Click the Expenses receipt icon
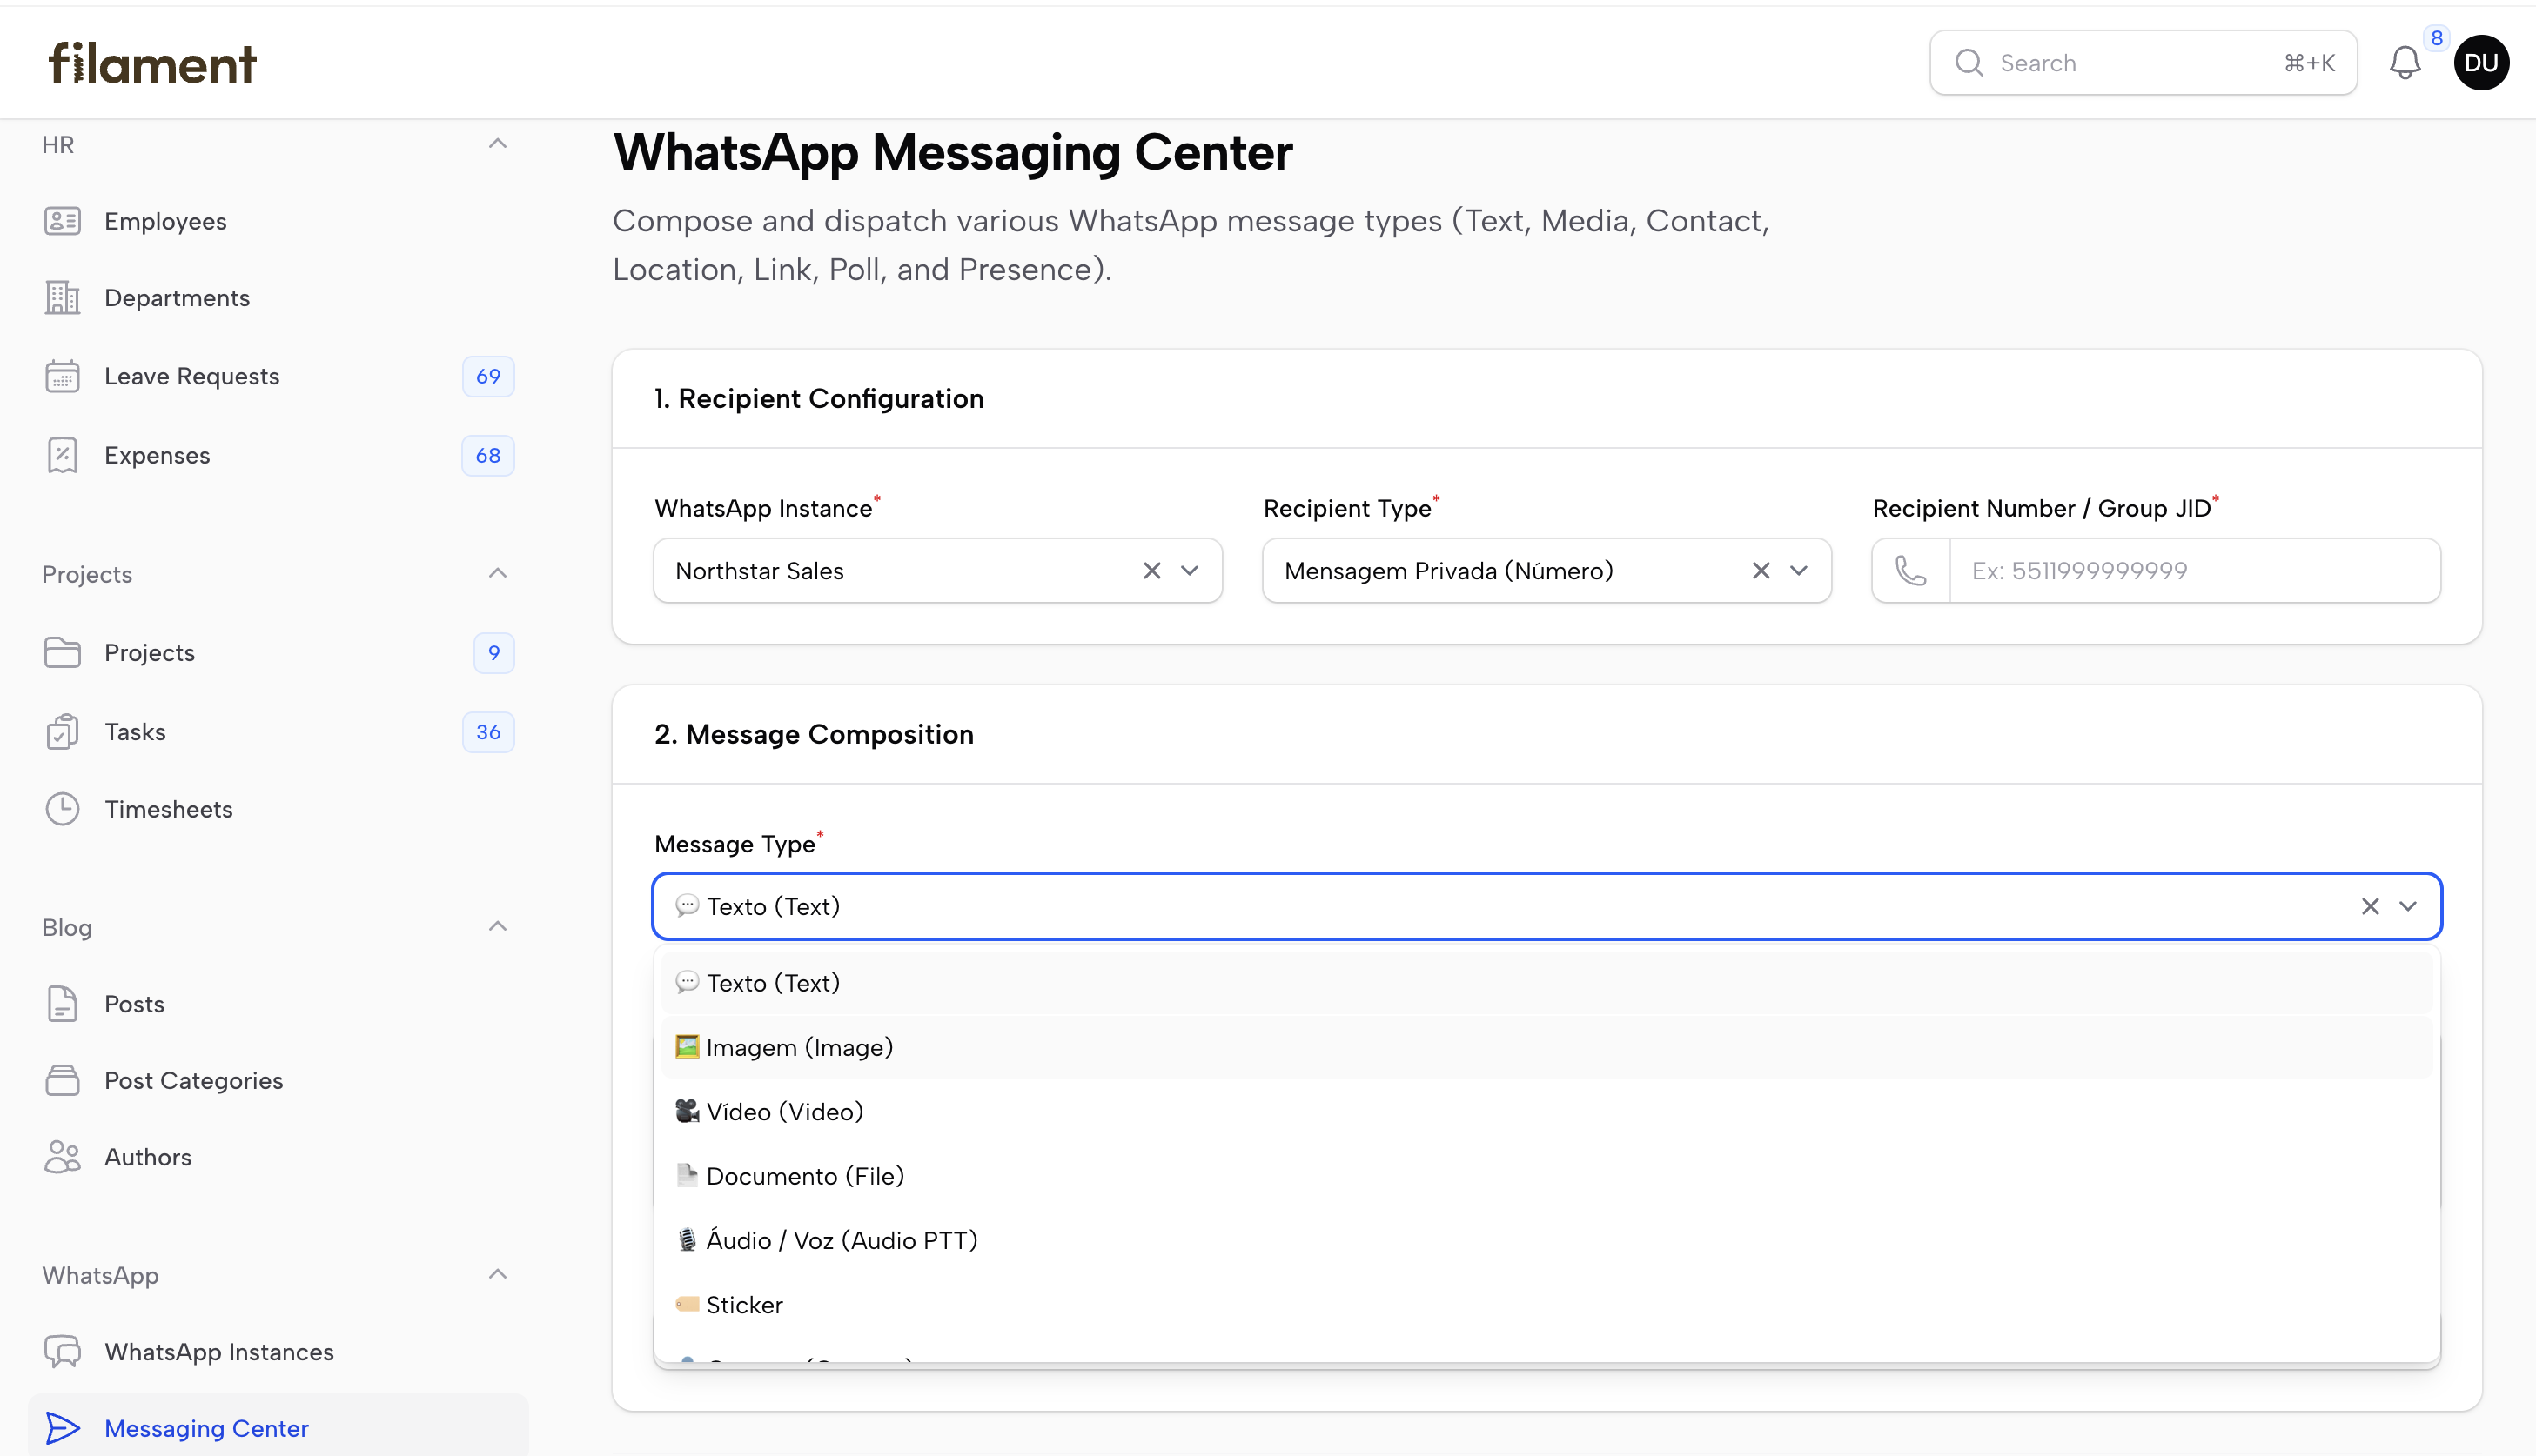Viewport: 2536px width, 1456px height. point(62,455)
